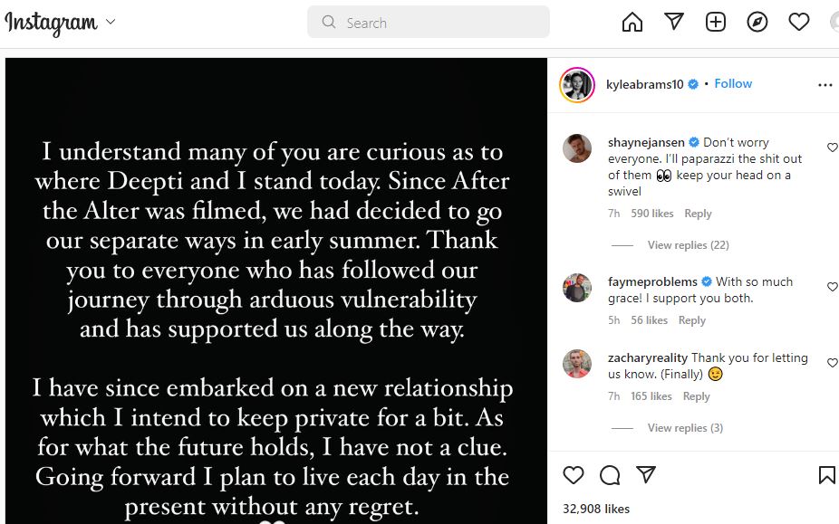Viewport: 839px width, 524px height.
Task: Open kyleabrams10 profile picture story
Action: [577, 84]
